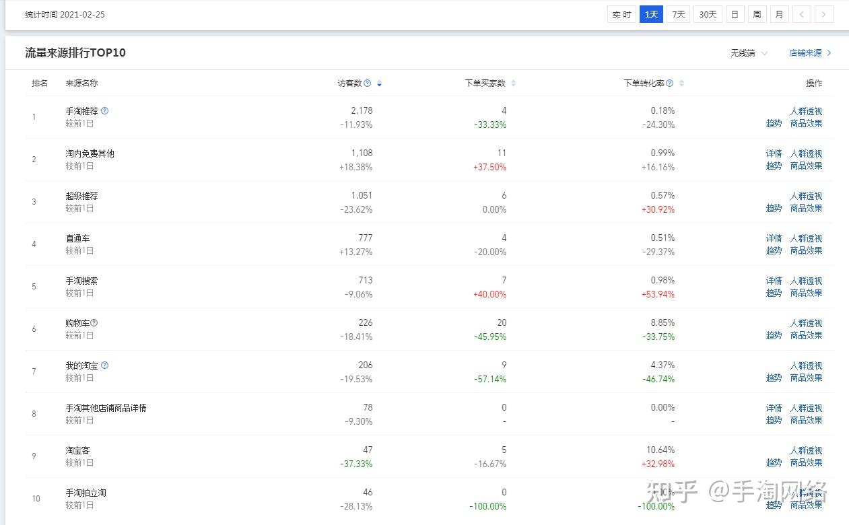Open 人群透视 for 购物车 row
Viewport: 849px width, 525px height.
tap(806, 324)
